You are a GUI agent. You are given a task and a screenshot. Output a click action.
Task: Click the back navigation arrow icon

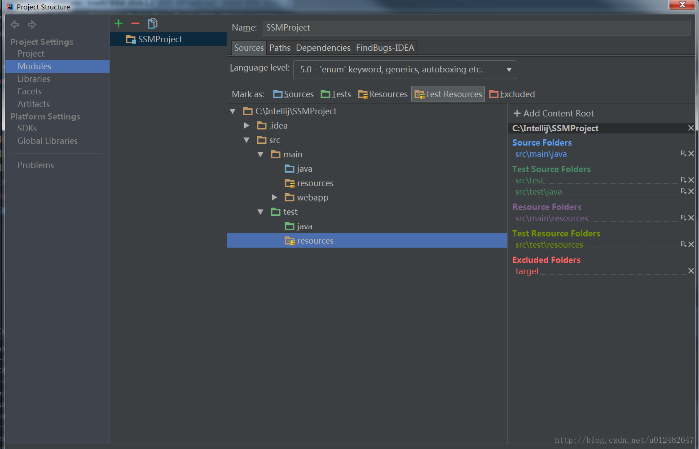click(x=15, y=24)
